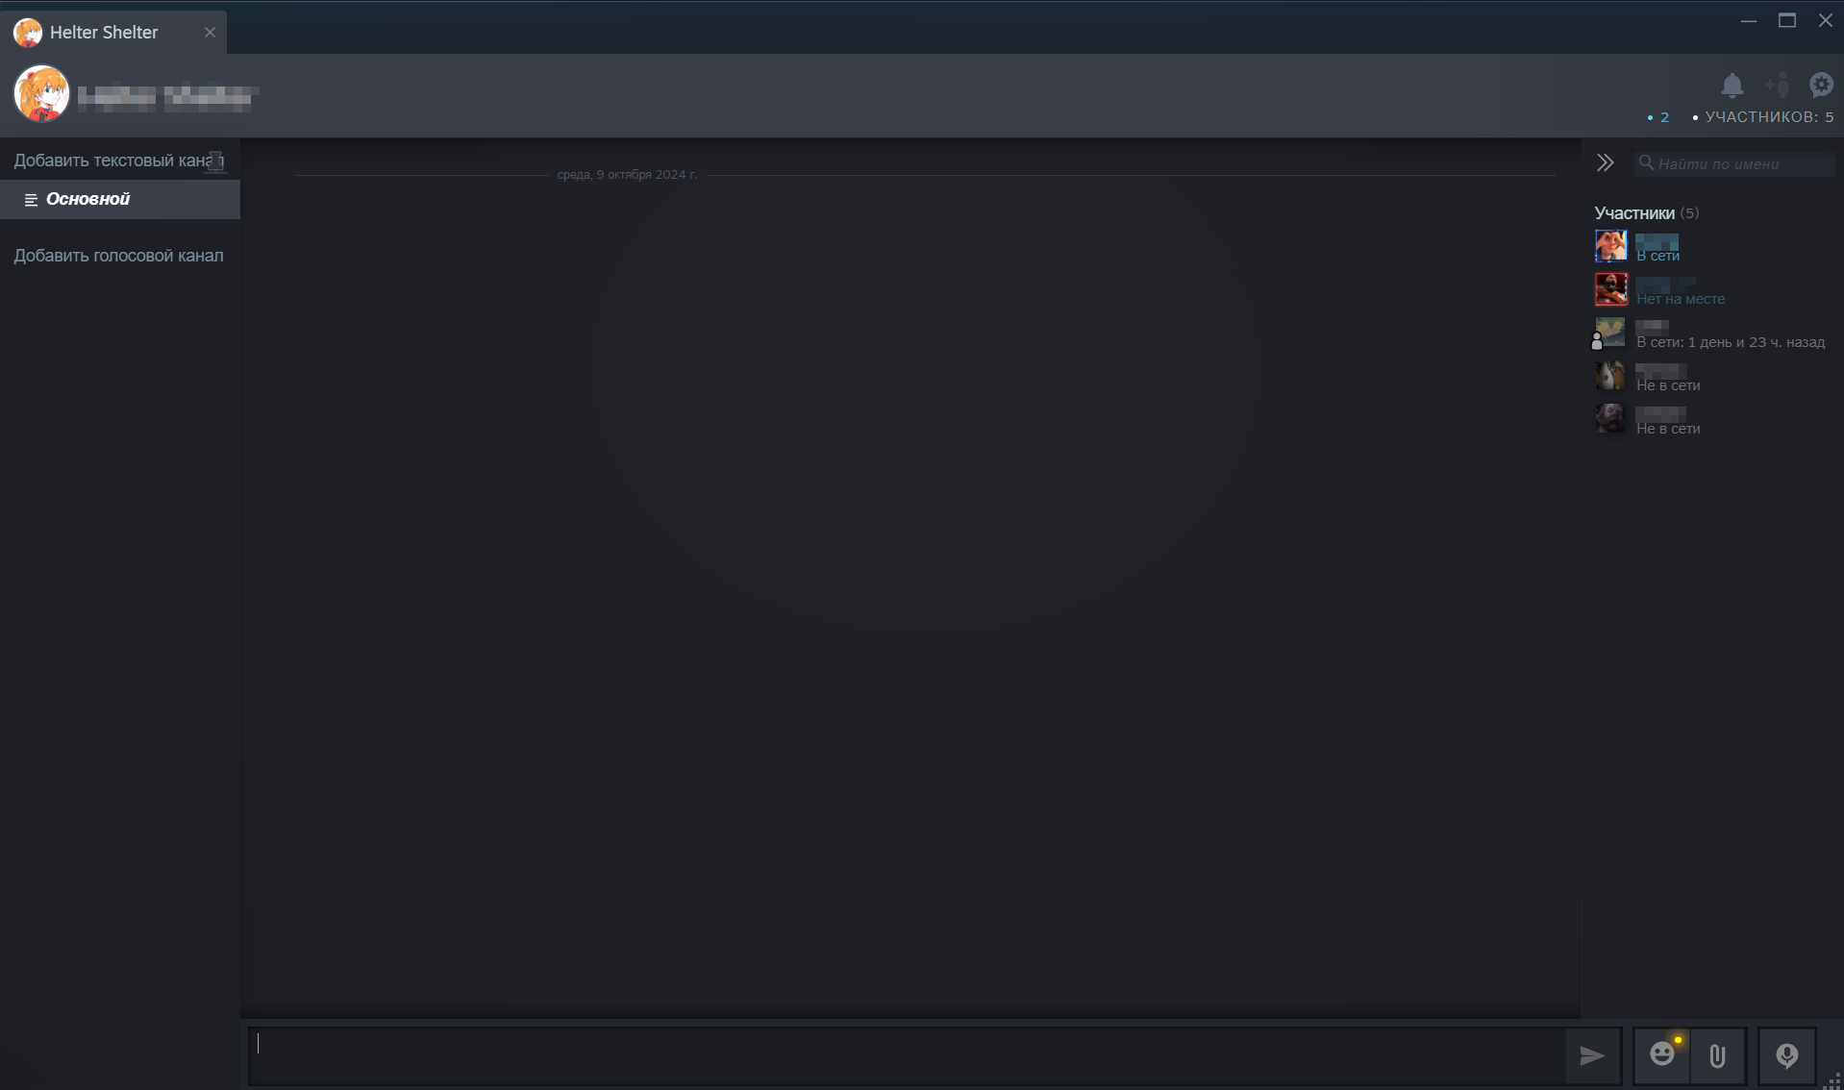
Task: Collapse the members panel with double chevron
Action: [x=1606, y=162]
